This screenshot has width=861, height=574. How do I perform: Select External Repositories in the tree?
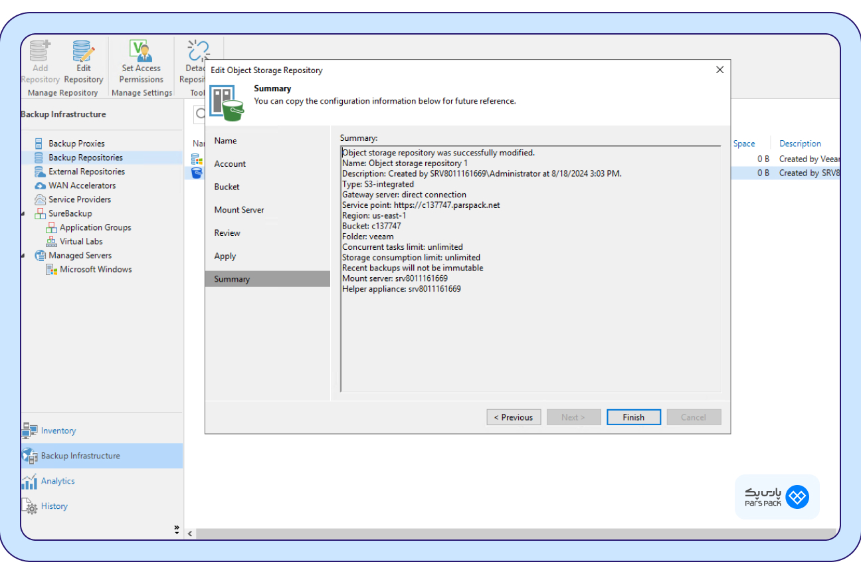(86, 171)
